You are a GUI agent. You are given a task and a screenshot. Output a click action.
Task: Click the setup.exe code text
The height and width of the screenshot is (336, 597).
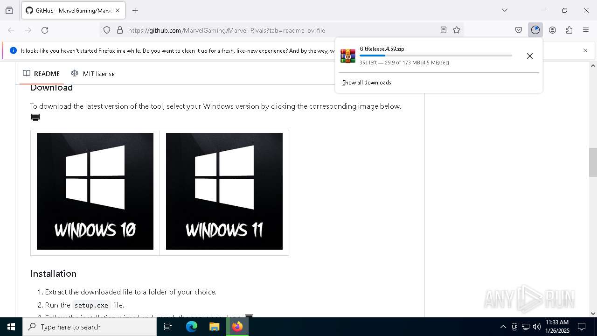point(91,305)
